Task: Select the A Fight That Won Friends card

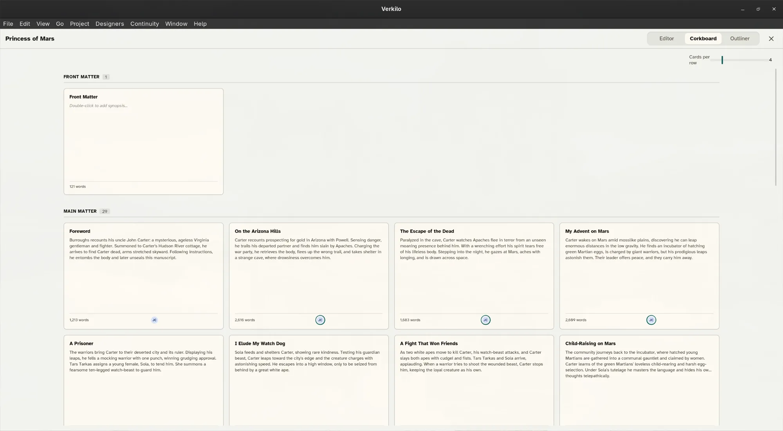Action: (474, 380)
